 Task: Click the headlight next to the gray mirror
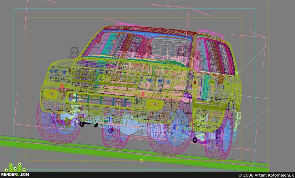tap(60, 74)
